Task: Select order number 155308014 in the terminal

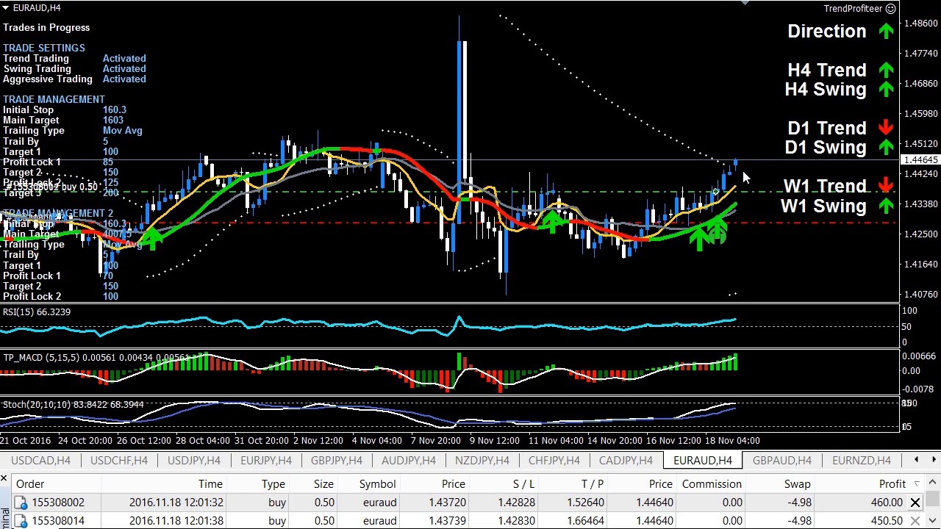Action: tap(58, 521)
